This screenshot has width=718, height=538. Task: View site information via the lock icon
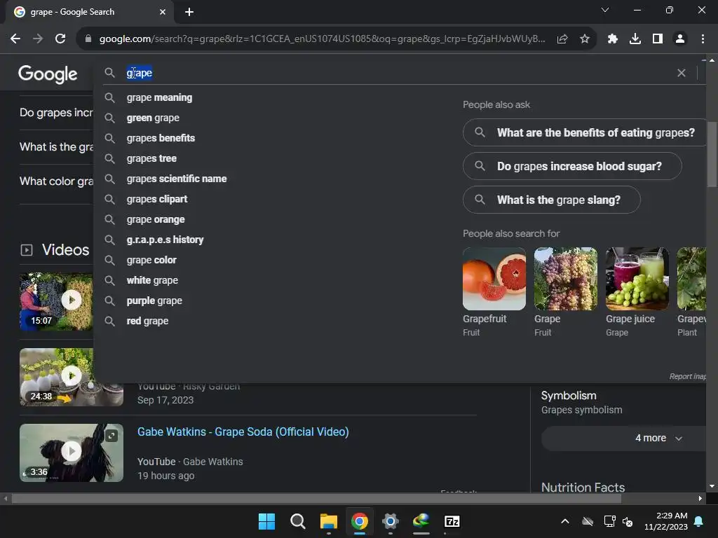point(88,39)
